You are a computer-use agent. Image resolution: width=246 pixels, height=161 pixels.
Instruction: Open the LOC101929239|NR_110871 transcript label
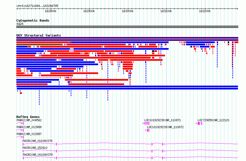click(163, 120)
